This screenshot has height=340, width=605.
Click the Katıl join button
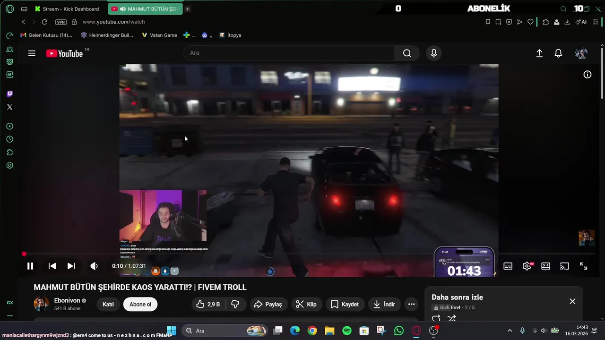pyautogui.click(x=108, y=304)
